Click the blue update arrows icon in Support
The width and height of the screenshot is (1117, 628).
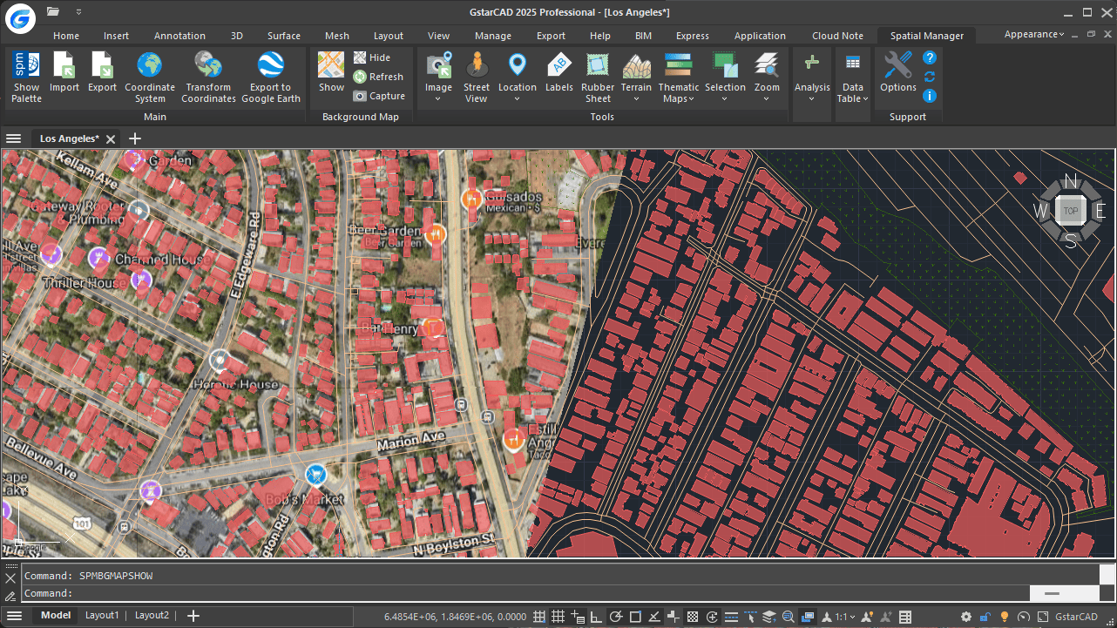pos(930,77)
